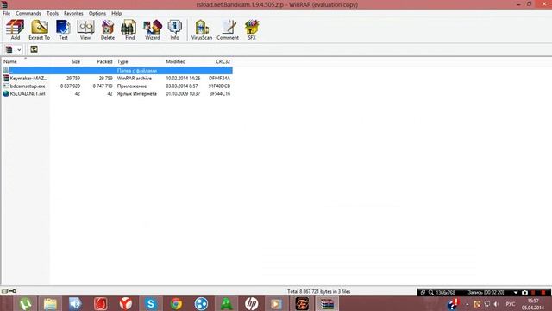Click the status bar total bytes text
This screenshot has width=552, height=311.
pyautogui.click(x=318, y=292)
